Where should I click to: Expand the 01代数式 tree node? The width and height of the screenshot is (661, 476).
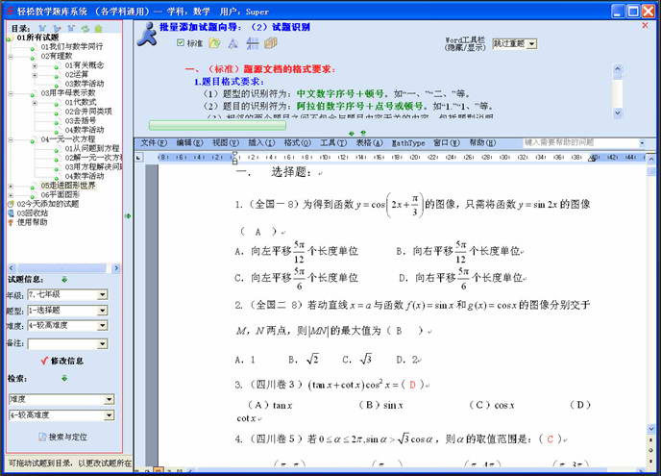pyautogui.click(x=35, y=103)
